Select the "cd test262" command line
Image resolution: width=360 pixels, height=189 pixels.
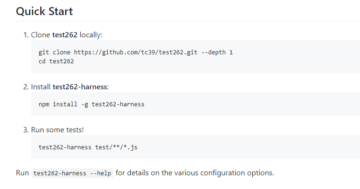tap(56, 61)
